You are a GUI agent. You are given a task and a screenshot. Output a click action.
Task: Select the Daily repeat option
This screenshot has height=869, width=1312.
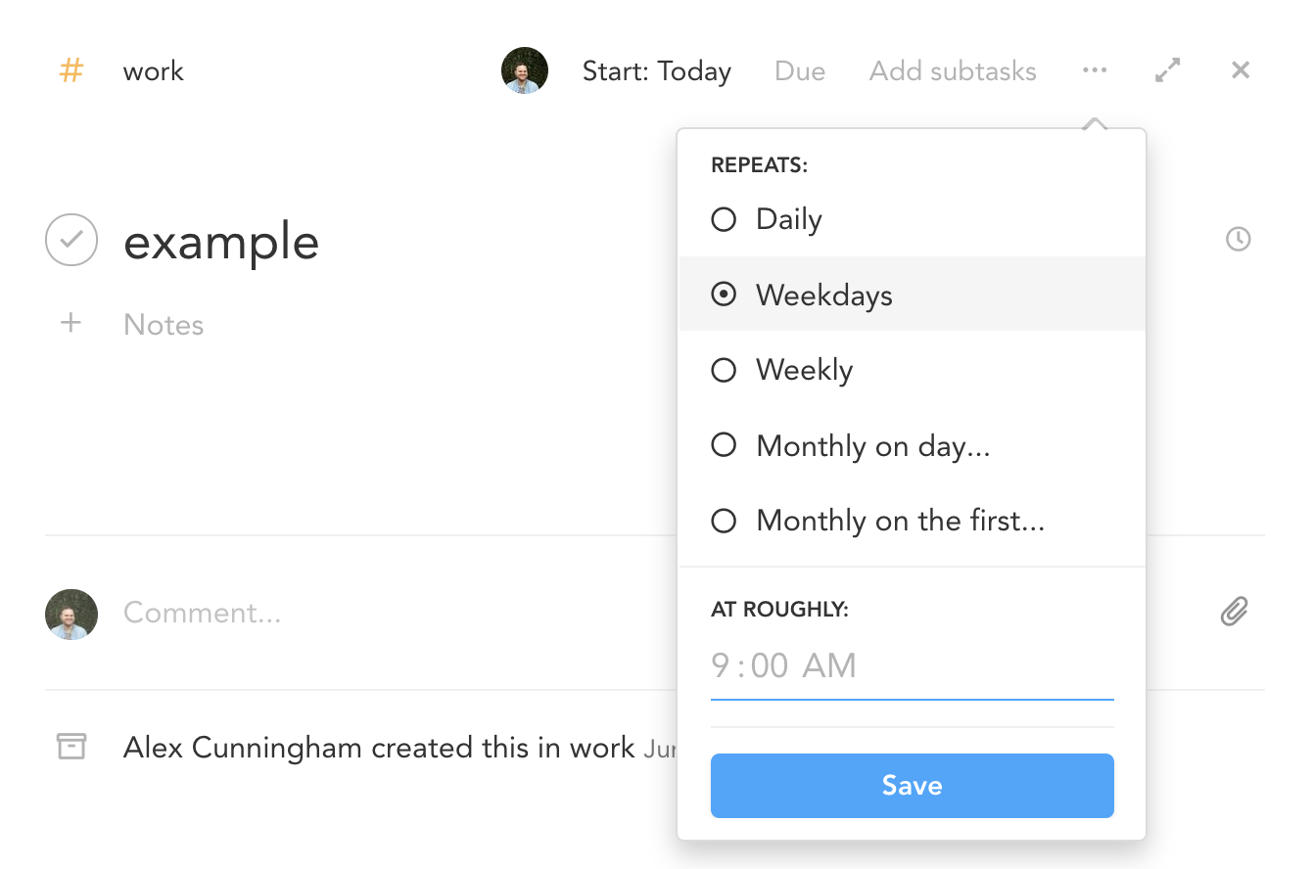coord(724,219)
